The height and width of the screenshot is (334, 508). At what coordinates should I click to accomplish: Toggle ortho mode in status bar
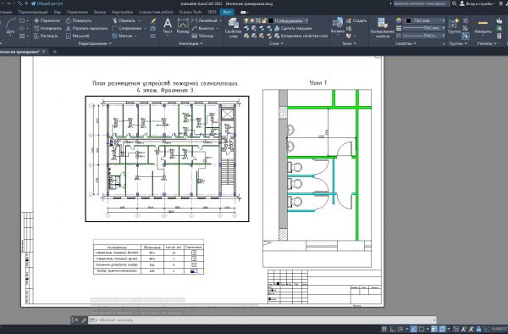[392, 329]
